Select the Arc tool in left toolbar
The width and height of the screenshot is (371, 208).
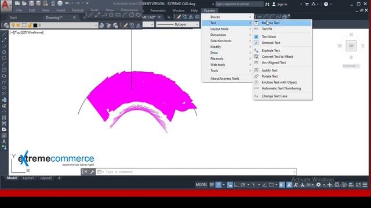pos(4,64)
